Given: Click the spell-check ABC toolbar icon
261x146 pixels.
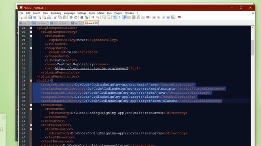Looking at the screenshot, I should (x=179, y=17).
